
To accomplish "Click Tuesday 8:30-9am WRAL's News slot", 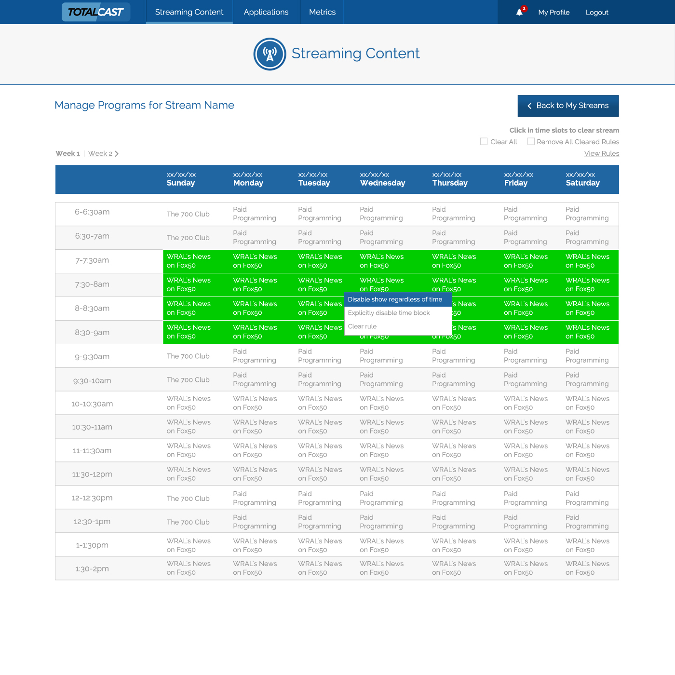I will 320,332.
